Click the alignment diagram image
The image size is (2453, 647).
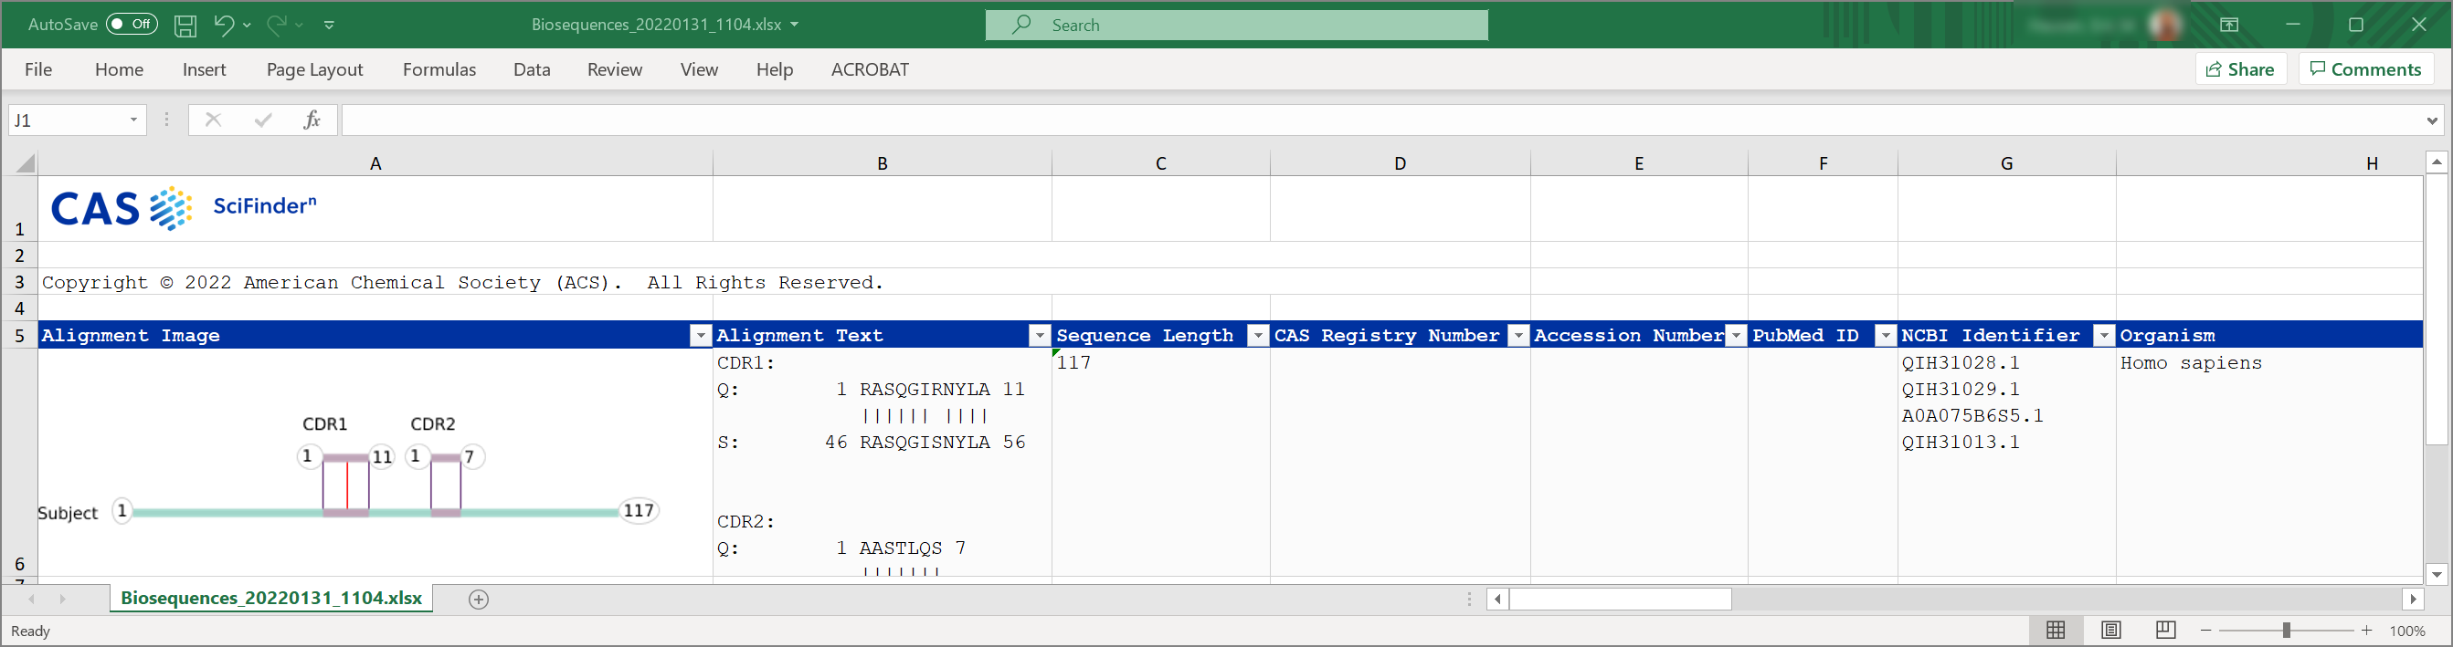[x=348, y=470]
